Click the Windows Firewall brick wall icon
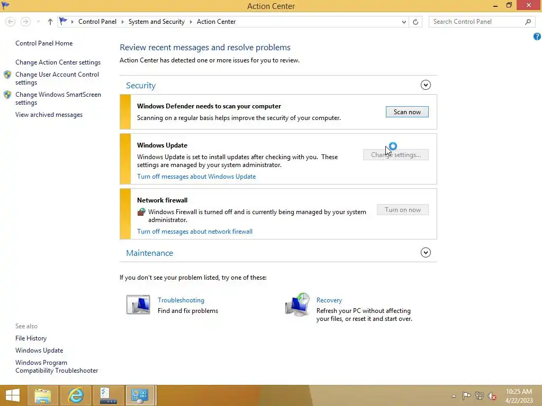Image resolution: width=542 pixels, height=406 pixels. [x=141, y=211]
